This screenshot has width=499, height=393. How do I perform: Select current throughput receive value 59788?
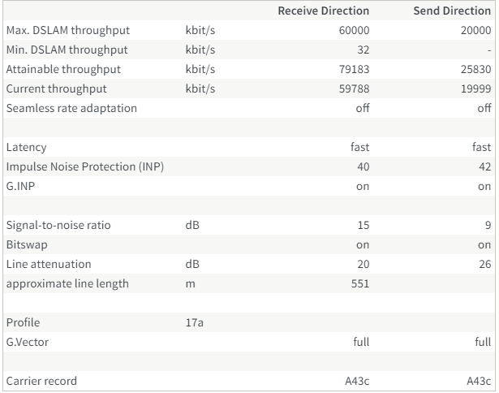pos(354,89)
